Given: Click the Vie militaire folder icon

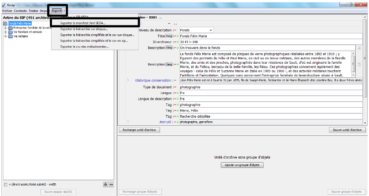Looking at the screenshot, I should tap(10, 36).
